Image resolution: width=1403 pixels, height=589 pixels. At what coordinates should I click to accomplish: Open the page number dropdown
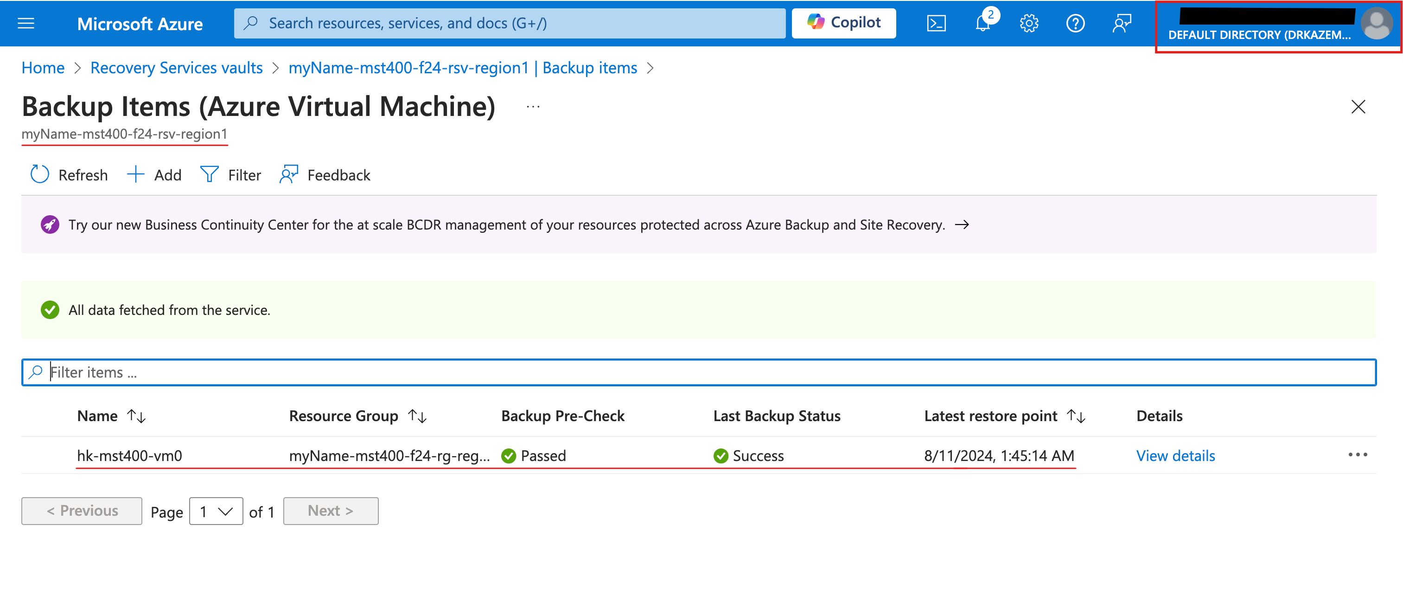tap(216, 511)
